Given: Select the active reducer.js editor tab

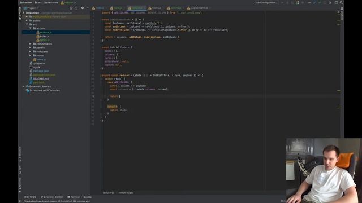Looking at the screenshot, I should point(136,8).
